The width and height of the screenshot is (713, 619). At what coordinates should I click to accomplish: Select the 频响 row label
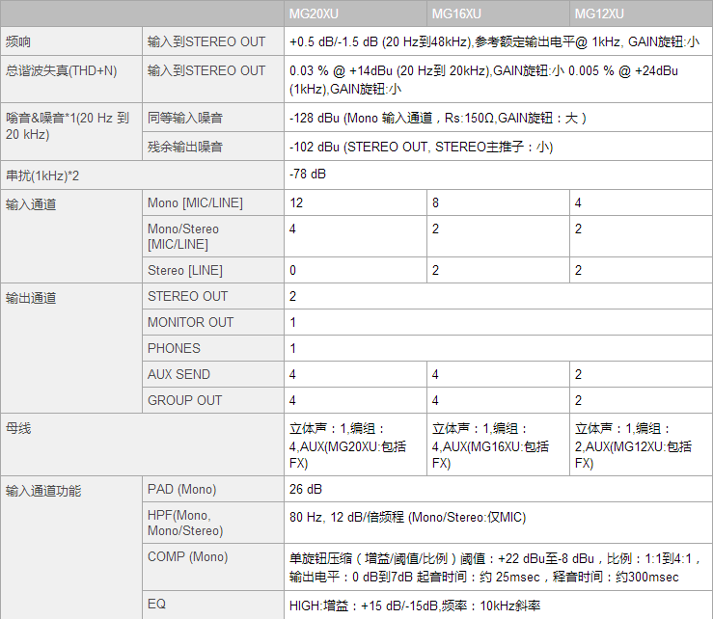(18, 42)
